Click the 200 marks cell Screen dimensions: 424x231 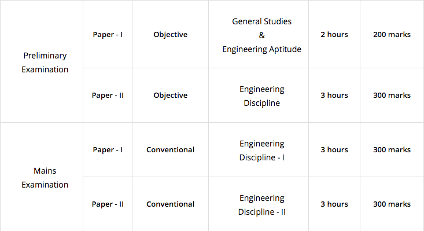click(392, 35)
